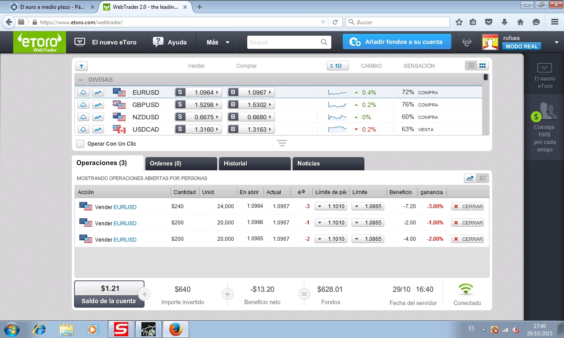Open the take profit dropdown for the 1.0966 trade
Viewport: 564px width, 338px height.
click(368, 223)
